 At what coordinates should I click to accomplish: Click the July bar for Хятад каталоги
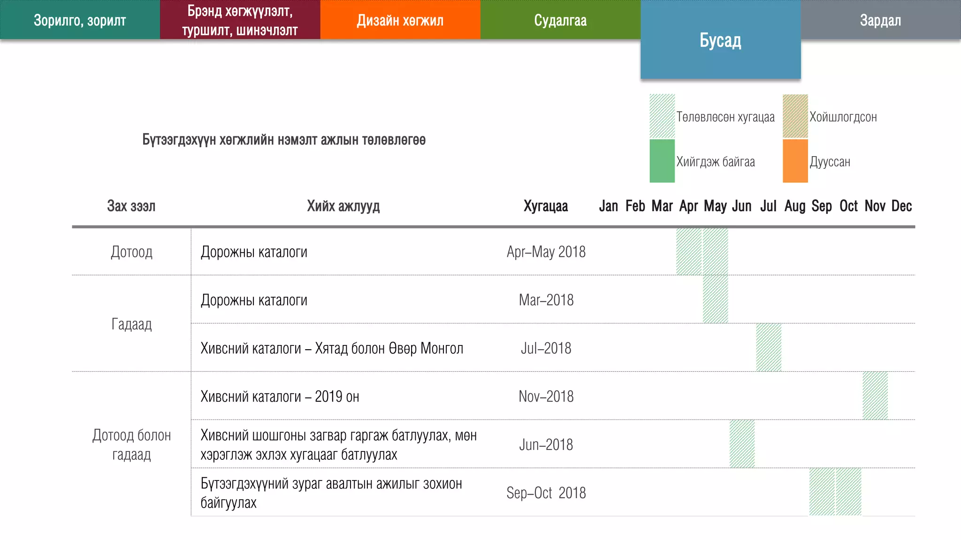pos(769,348)
